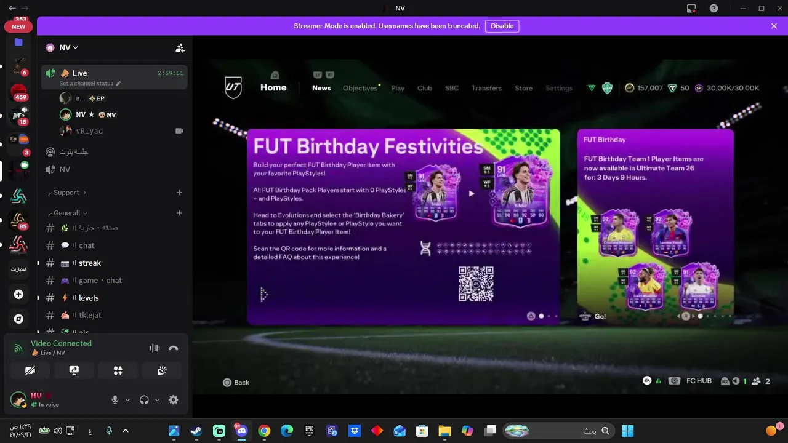This screenshot has width=788, height=443.
Task: Select the News tab in stream
Action: [321, 88]
